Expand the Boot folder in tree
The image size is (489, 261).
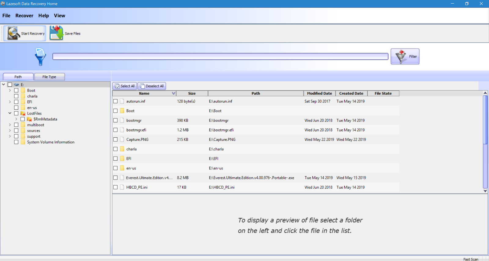pos(10,90)
